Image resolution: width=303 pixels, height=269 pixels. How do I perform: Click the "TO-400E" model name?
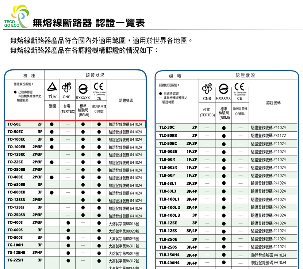pyautogui.click(x=15, y=177)
